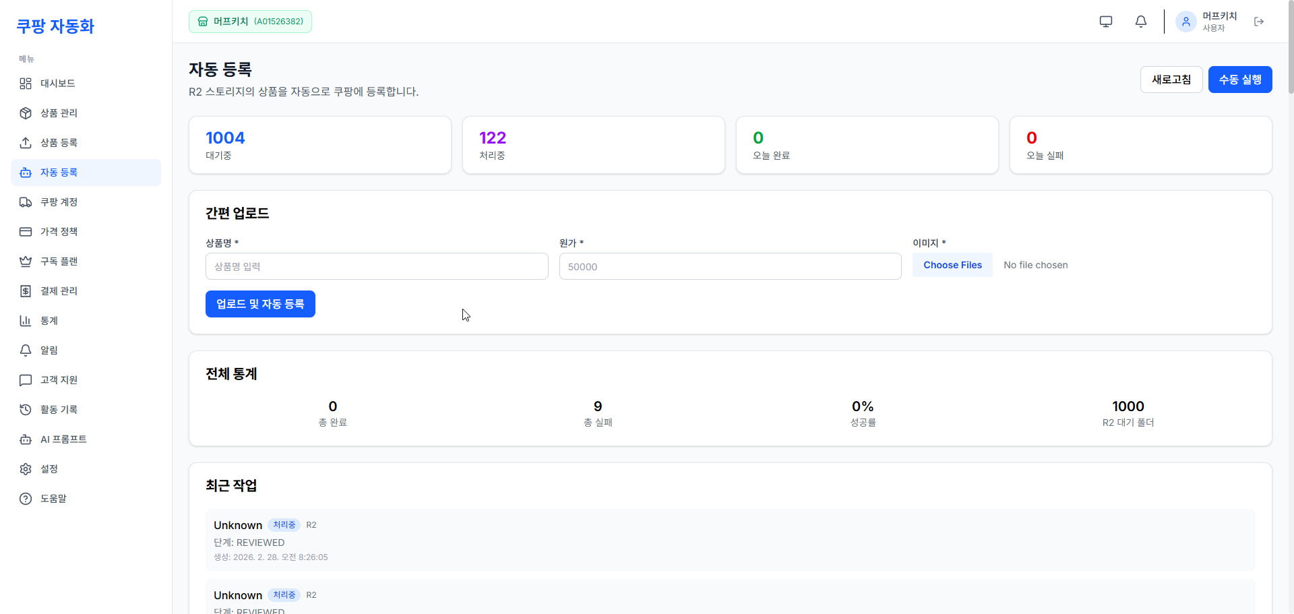Screen dimensions: 1294x614
Task: Click the 쿠팡 자동화 logo link
Action: (55, 26)
